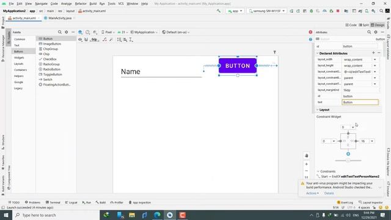This screenshot has width=391, height=220.
Task: Open the Event Log tool window
Action: pyautogui.click(x=345, y=202)
